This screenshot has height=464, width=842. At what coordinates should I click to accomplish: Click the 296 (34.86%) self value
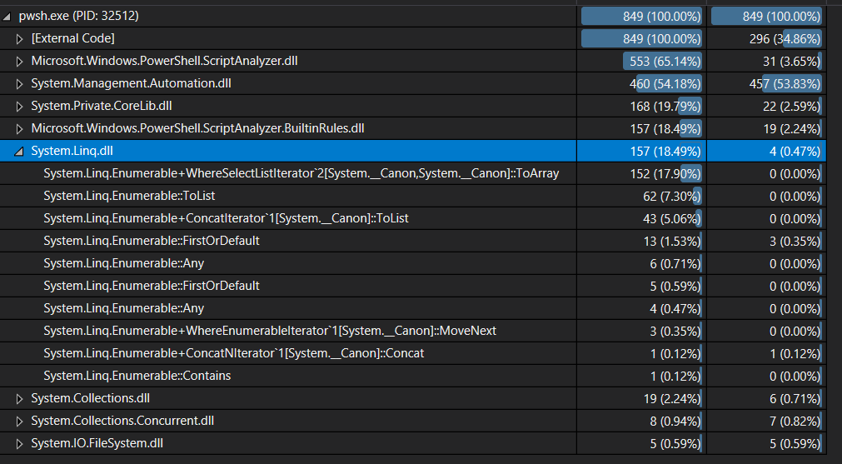pyautogui.click(x=785, y=38)
